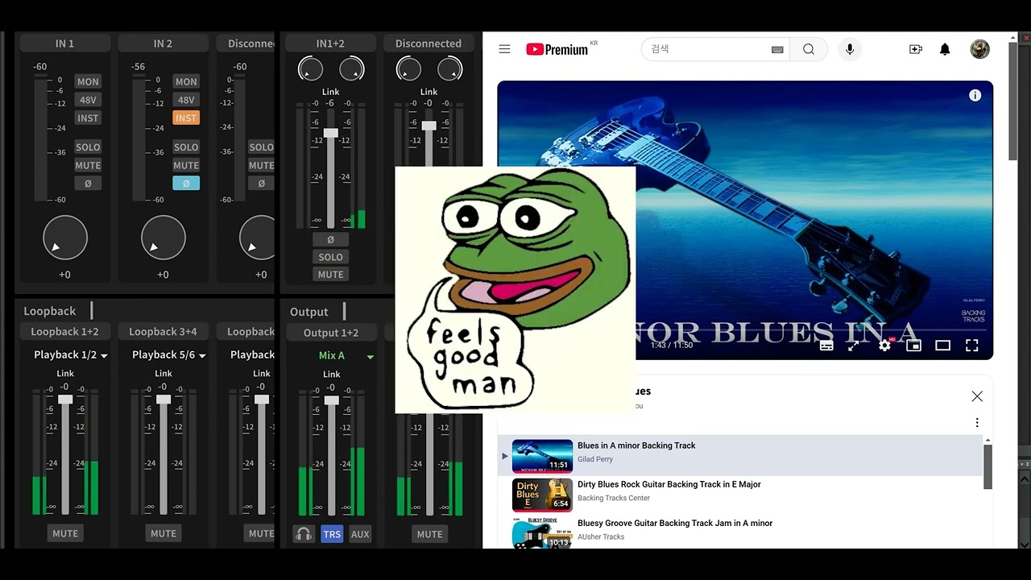The height and width of the screenshot is (580, 1031).
Task: Click the left pan knob on IN1+2
Action: pyautogui.click(x=310, y=69)
